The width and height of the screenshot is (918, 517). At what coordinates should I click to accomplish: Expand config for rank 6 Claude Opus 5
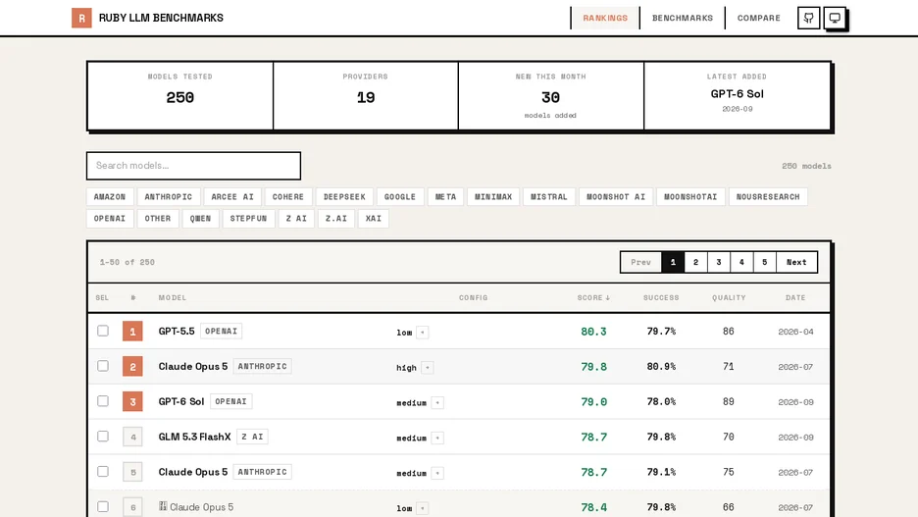pos(422,508)
